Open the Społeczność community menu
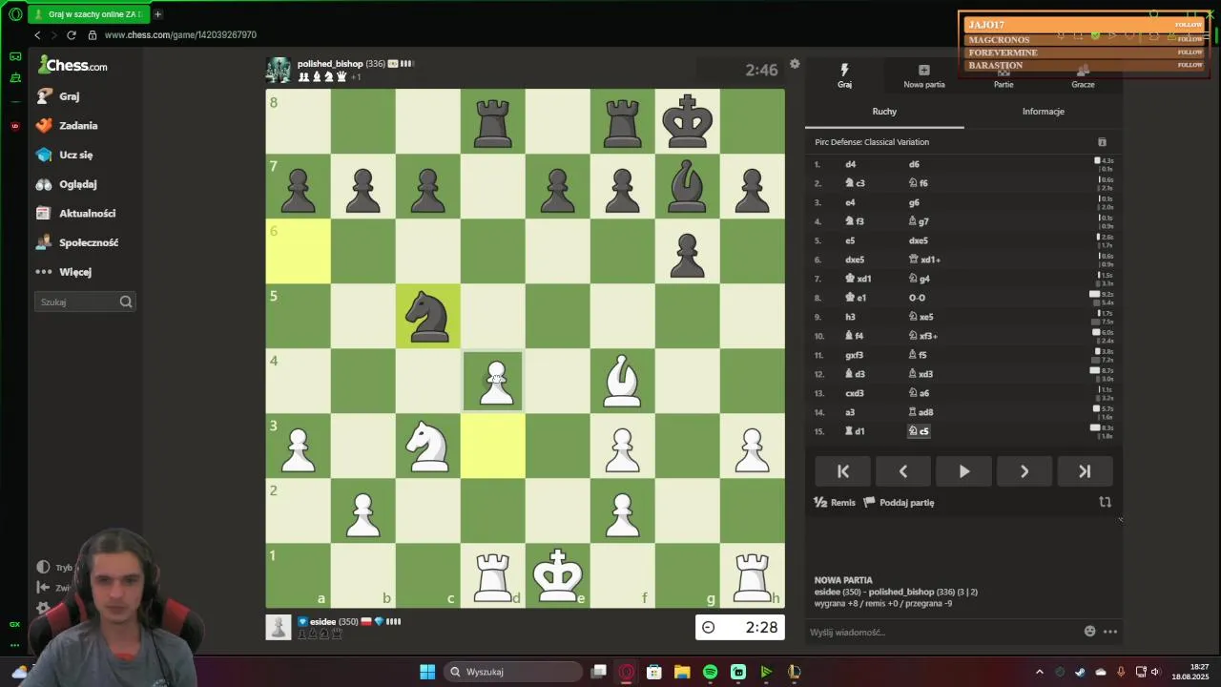The image size is (1221, 687). coord(88,242)
